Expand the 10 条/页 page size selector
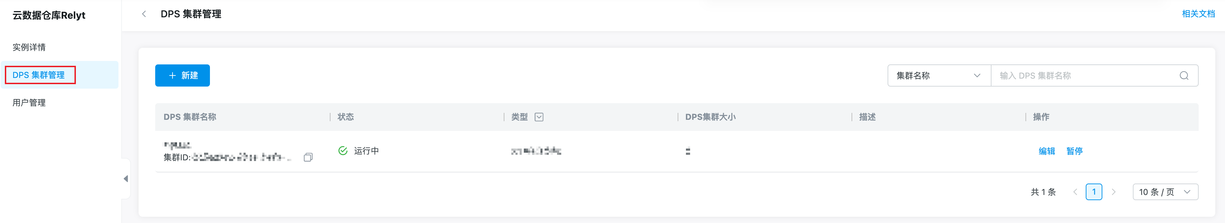Screen dimensions: 1225x223 click(1165, 192)
